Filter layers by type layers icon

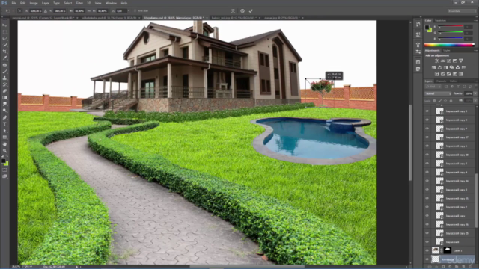(x=458, y=87)
